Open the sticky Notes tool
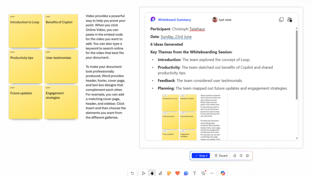 pyautogui.click(x=169, y=173)
